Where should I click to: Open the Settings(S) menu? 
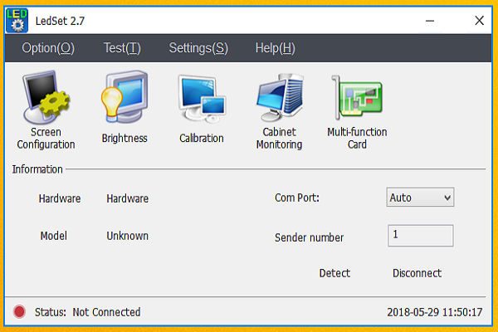198,48
